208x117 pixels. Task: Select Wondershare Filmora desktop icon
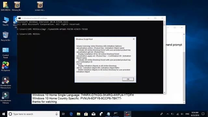pos(6,98)
